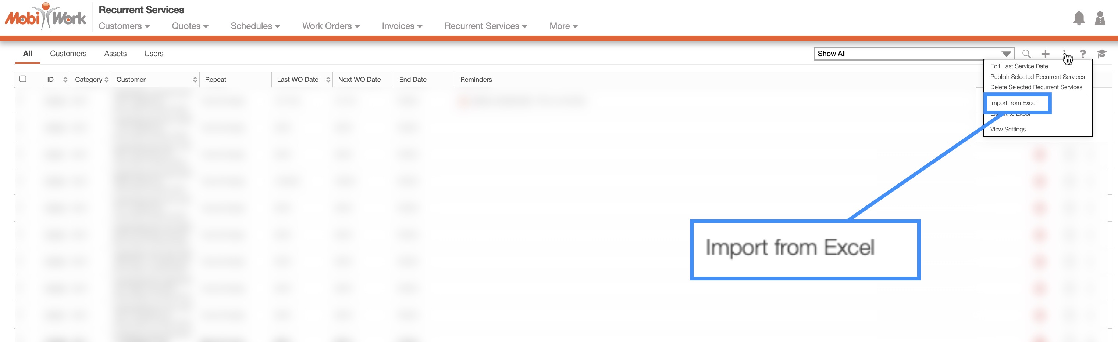This screenshot has width=1118, height=342.
Task: Open the notifications bell icon
Action: (x=1079, y=19)
